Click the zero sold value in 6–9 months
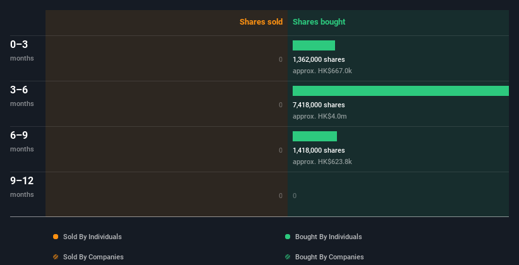Screen dimensions: 519x265 [x=281, y=150]
